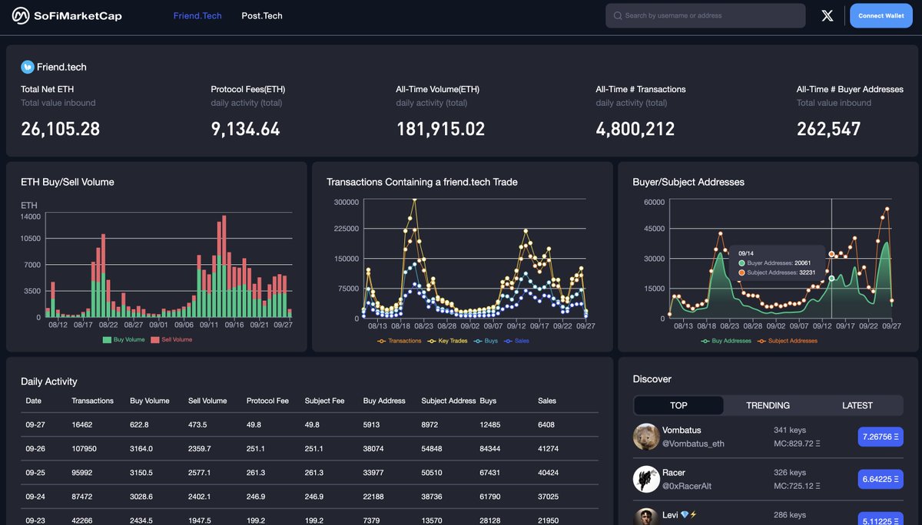The width and height of the screenshot is (922, 525).
Task: Click the 7.26756 price button for Vombatus
Action: 881,437
